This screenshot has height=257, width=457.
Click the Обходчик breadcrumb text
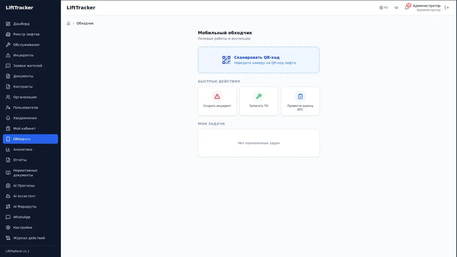(x=85, y=23)
